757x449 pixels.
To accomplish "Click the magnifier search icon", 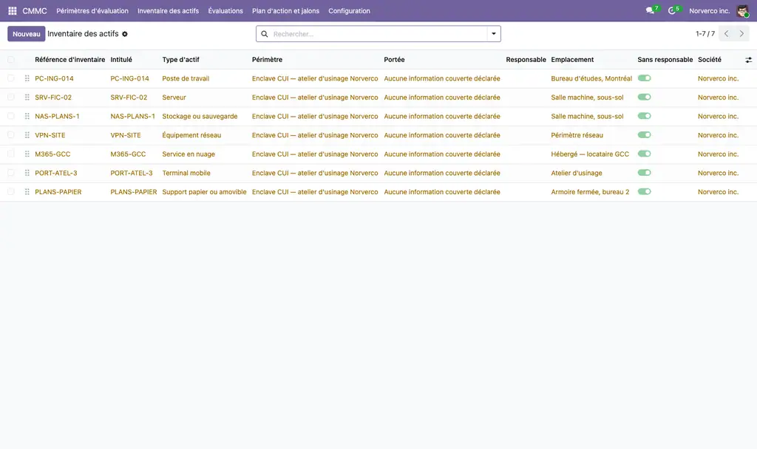I will point(265,34).
